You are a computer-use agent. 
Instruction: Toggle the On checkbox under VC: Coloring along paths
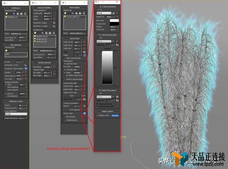point(98,38)
